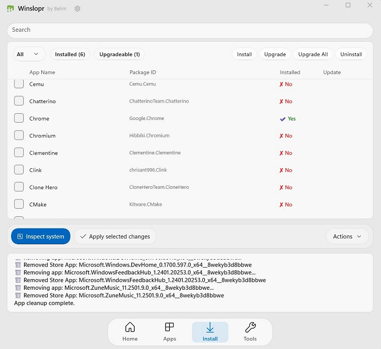Click the red X icon for CMake

click(281, 205)
